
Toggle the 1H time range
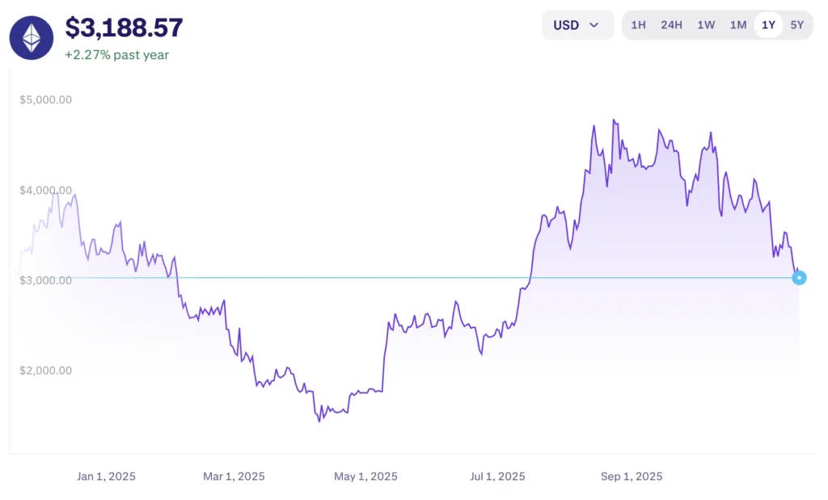(638, 25)
